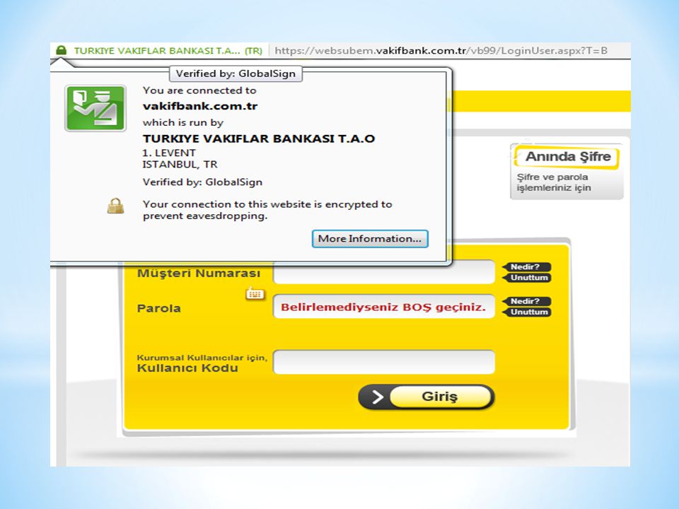Click the URL in the address bar

point(441,51)
